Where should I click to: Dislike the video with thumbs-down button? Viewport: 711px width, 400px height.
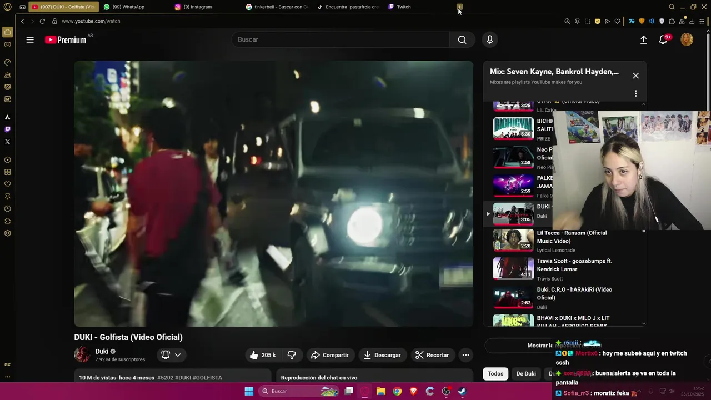click(292, 355)
